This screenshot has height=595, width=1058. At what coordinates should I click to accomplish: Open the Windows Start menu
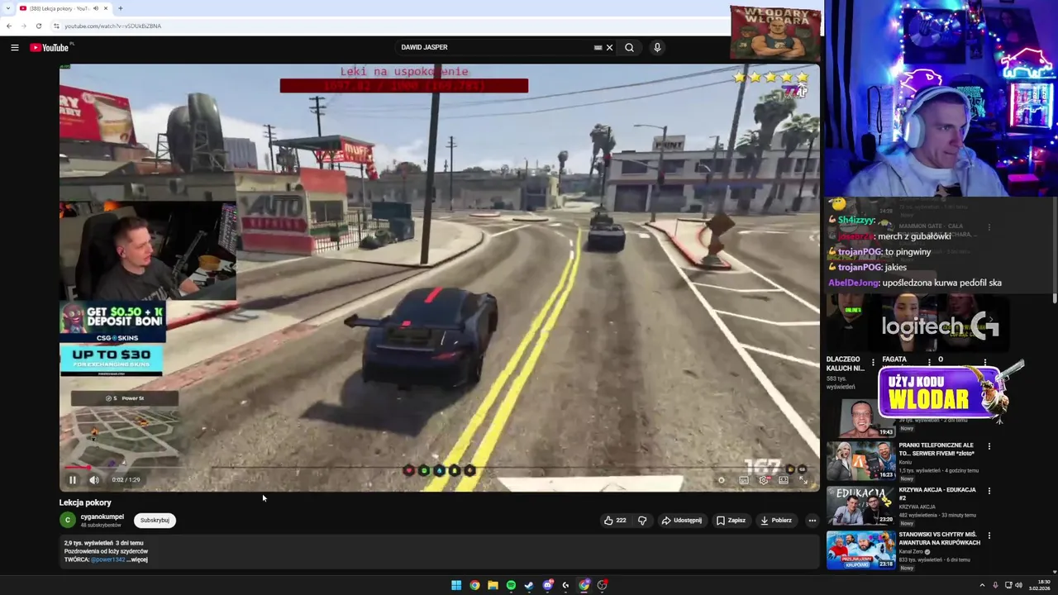pos(456,585)
